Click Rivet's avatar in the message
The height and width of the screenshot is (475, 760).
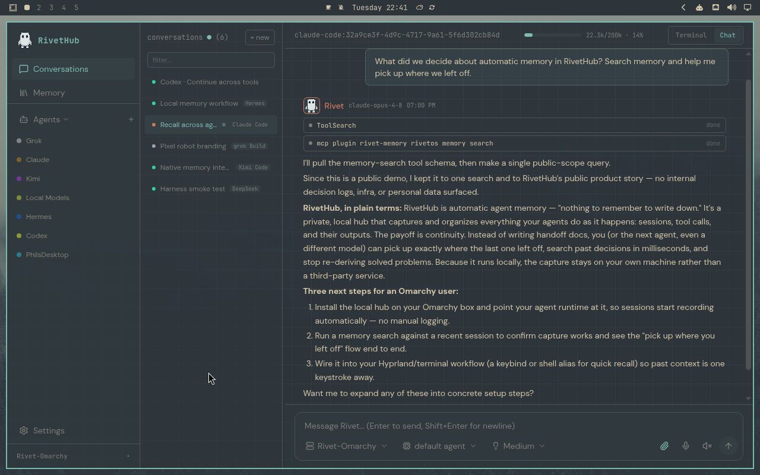(x=311, y=105)
